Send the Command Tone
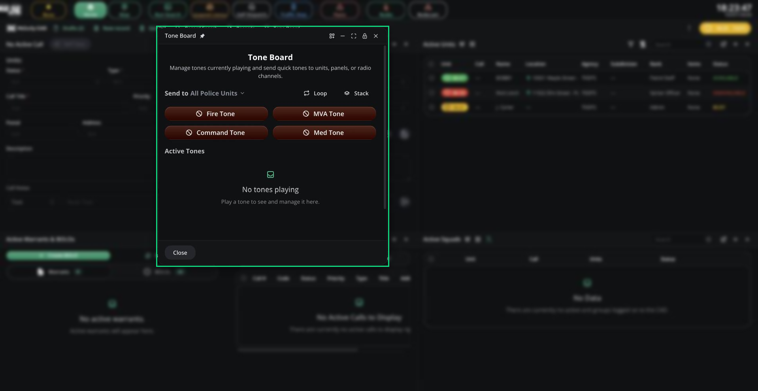The height and width of the screenshot is (391, 758). pyautogui.click(x=216, y=133)
